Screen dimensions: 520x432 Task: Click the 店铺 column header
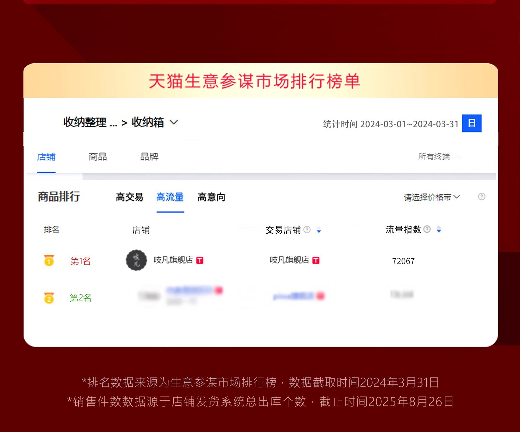(x=141, y=230)
